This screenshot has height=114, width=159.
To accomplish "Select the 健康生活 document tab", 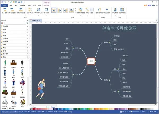I will click(35, 20).
